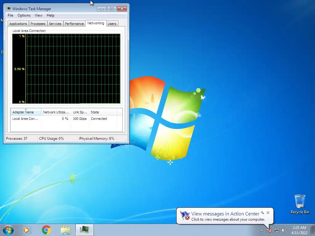The width and height of the screenshot is (315, 236).
Task: Open the Options menu
Action: click(x=24, y=15)
